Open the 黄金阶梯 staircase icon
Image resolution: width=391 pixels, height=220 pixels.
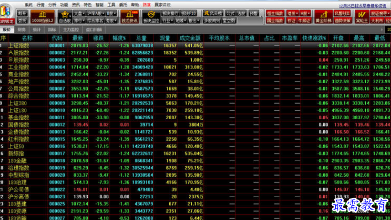[323, 17]
